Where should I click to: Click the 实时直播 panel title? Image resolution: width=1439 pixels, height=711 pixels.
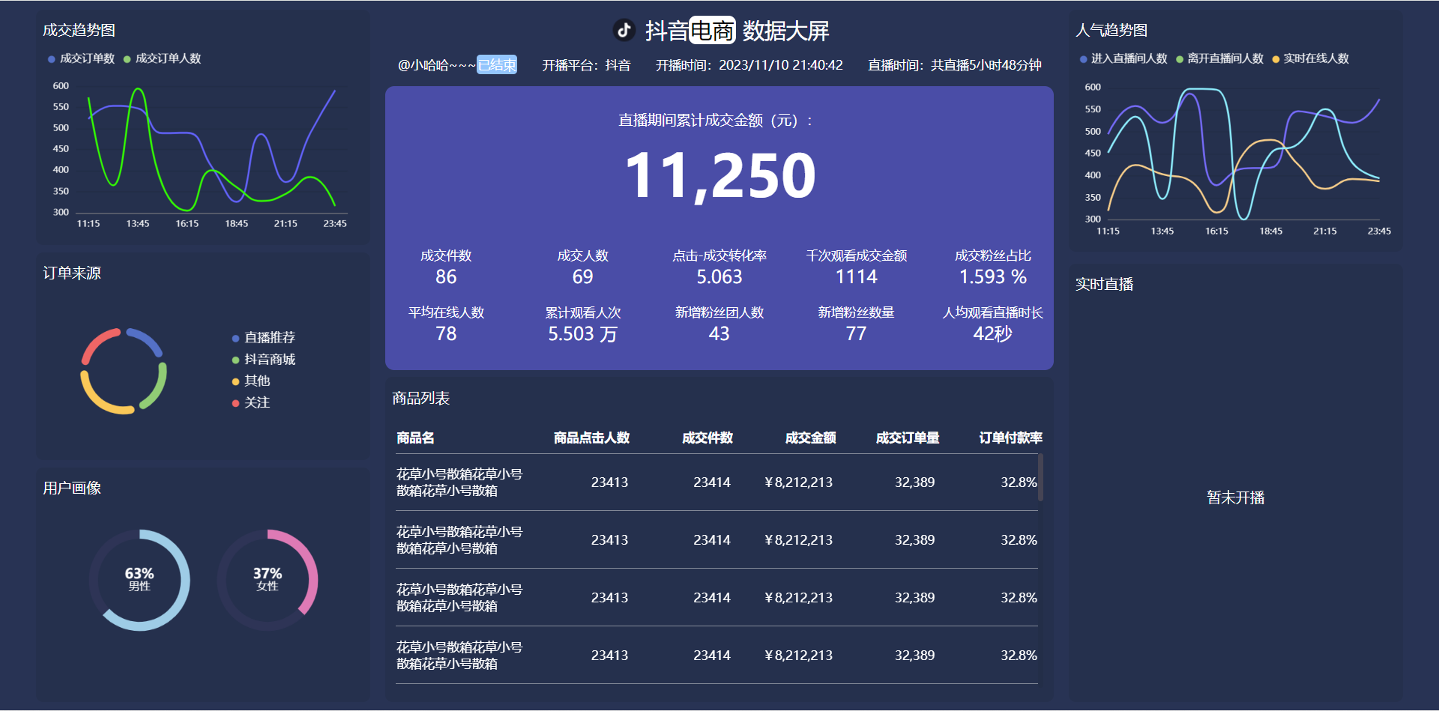(1104, 285)
